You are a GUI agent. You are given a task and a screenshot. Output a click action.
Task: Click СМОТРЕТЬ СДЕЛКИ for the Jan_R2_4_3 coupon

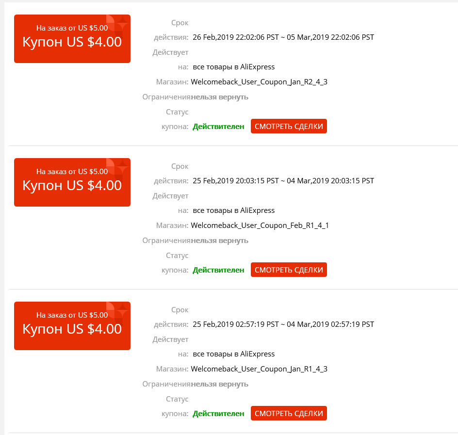coord(289,126)
